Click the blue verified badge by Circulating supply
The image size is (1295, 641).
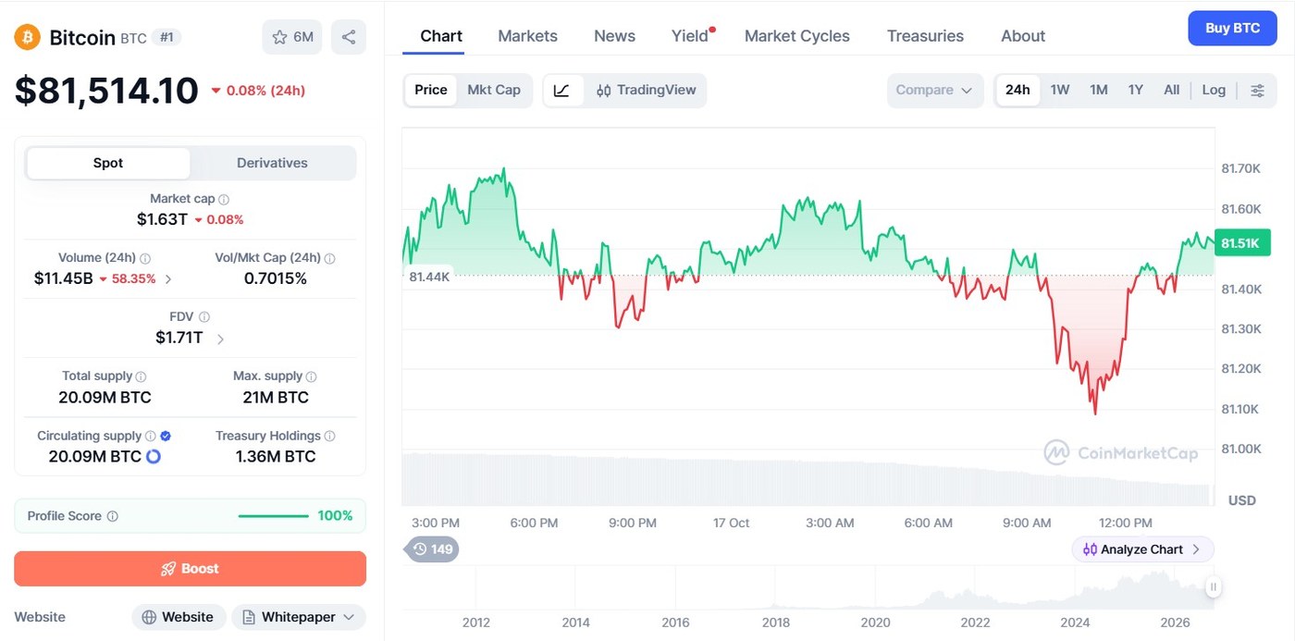click(166, 436)
